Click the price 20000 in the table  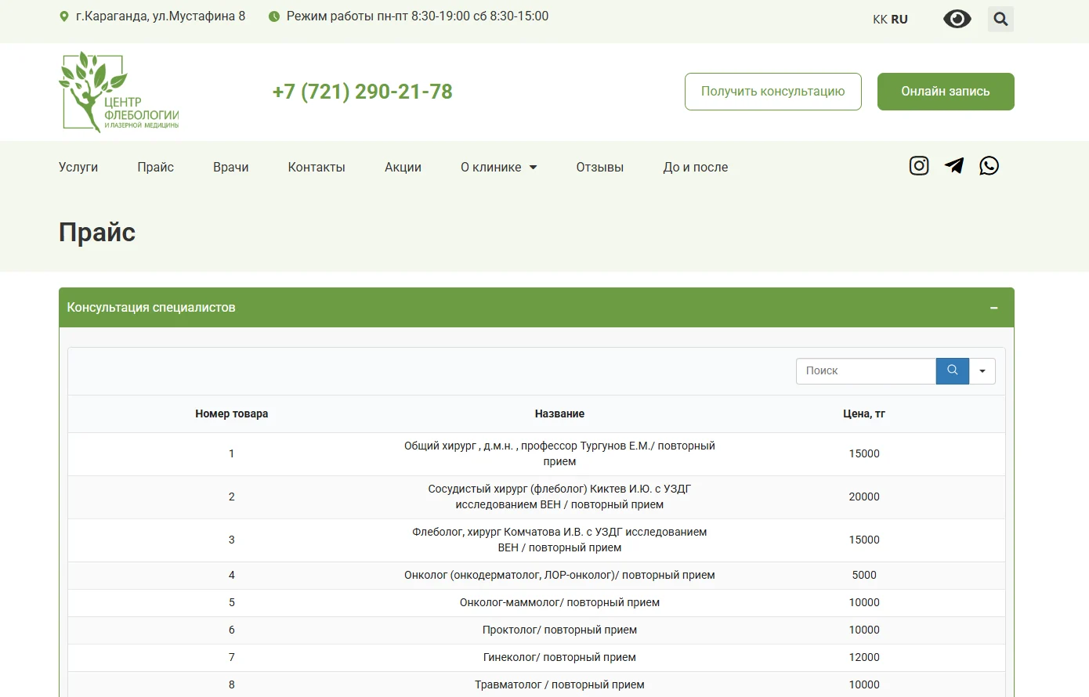(864, 497)
